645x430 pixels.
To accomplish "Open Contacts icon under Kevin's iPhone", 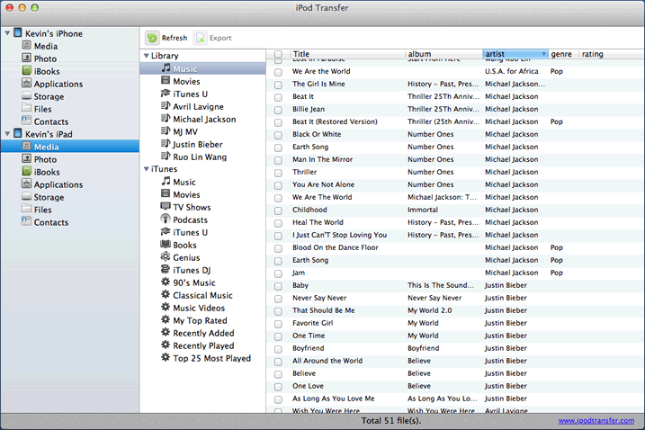I will 26,121.
